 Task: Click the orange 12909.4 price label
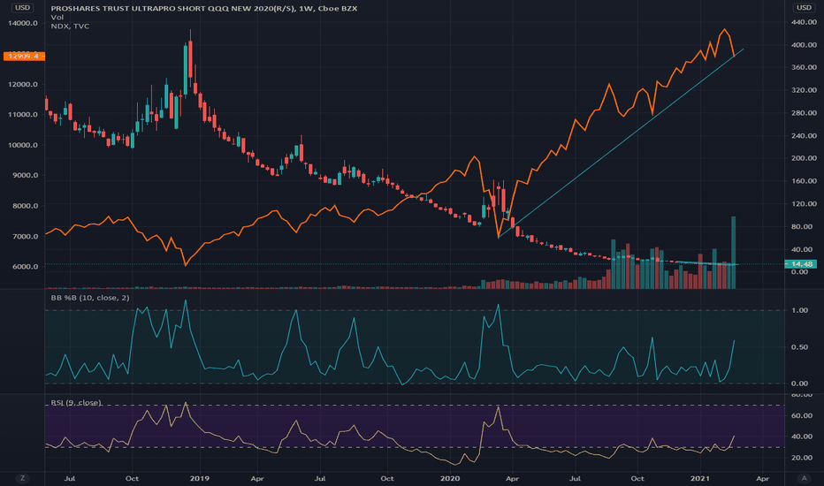pyautogui.click(x=24, y=57)
